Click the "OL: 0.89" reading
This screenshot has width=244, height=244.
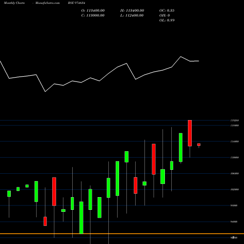(x=167, y=20)
